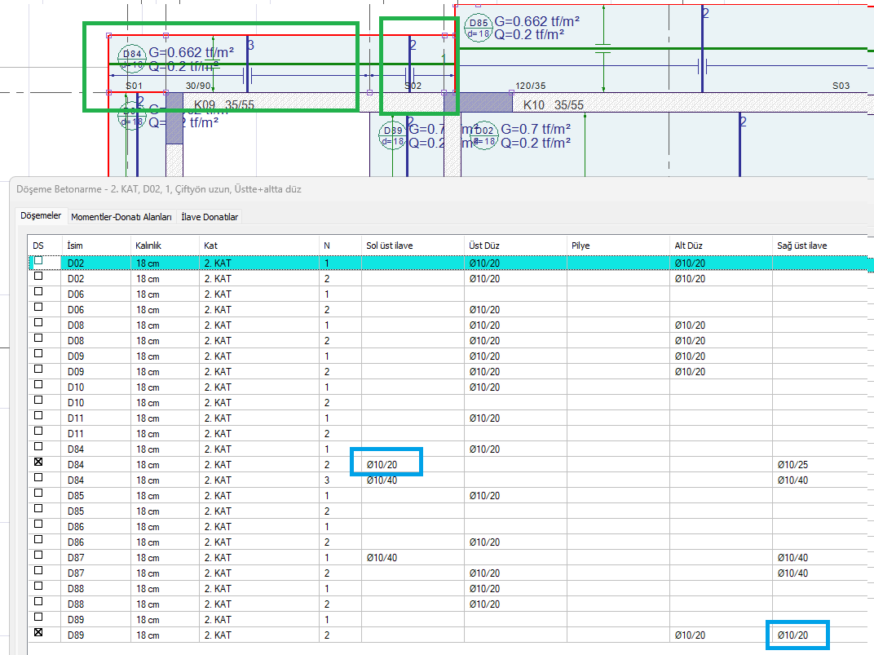Click the Sol üst ilave column header
This screenshot has width=874, height=655.
[390, 245]
